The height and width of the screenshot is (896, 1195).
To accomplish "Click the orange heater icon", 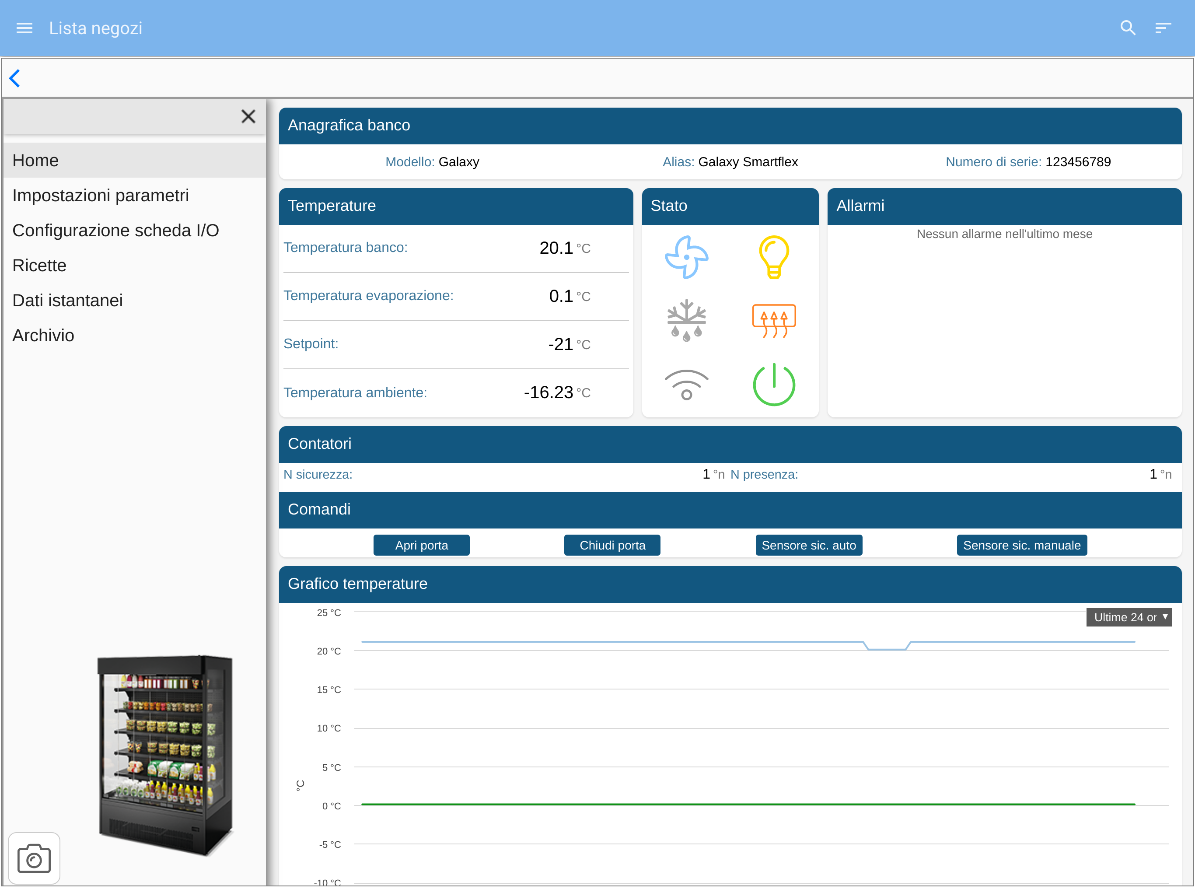I will pos(774,320).
